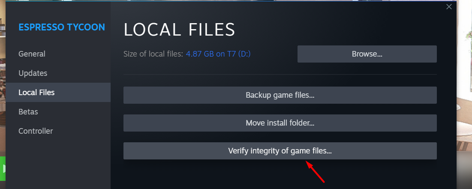Click the divider line under Browse
472x189 pixels.
280,74
